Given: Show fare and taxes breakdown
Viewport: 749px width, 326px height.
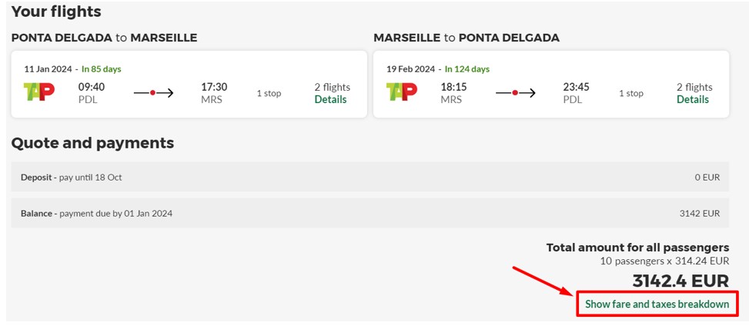Looking at the screenshot, I should coord(657,304).
